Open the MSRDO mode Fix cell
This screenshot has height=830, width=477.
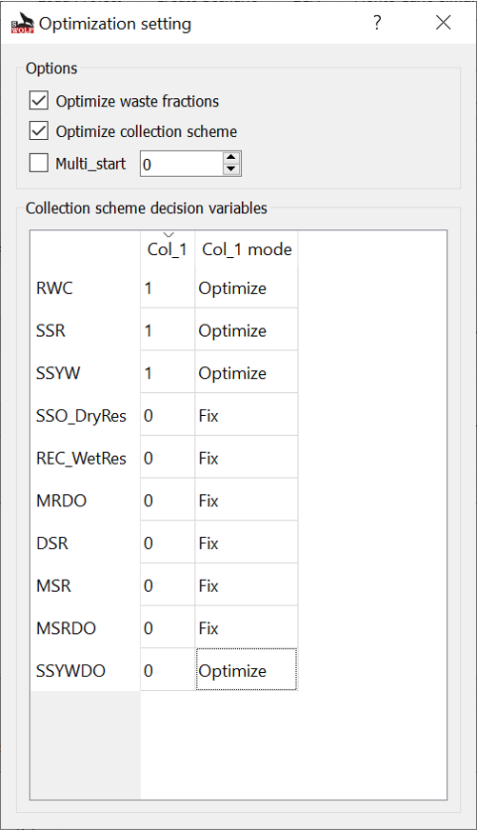tap(247, 628)
